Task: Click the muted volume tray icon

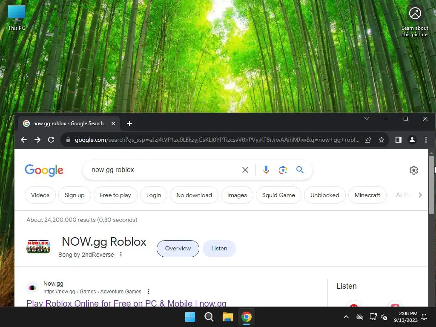Action: point(384,317)
